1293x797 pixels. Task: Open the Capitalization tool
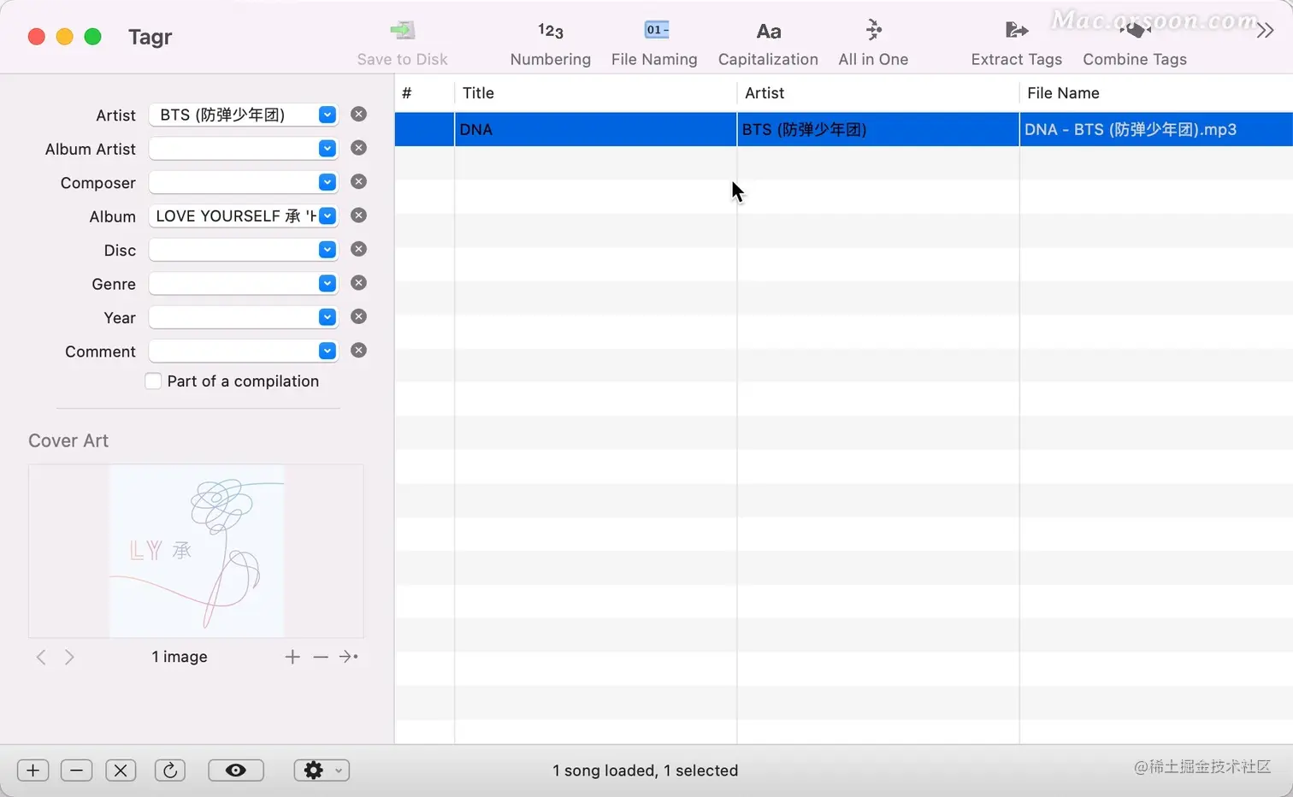click(x=768, y=44)
